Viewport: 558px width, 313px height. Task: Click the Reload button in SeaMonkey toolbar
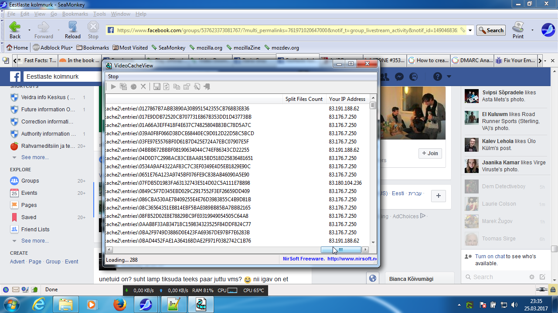coord(73,30)
